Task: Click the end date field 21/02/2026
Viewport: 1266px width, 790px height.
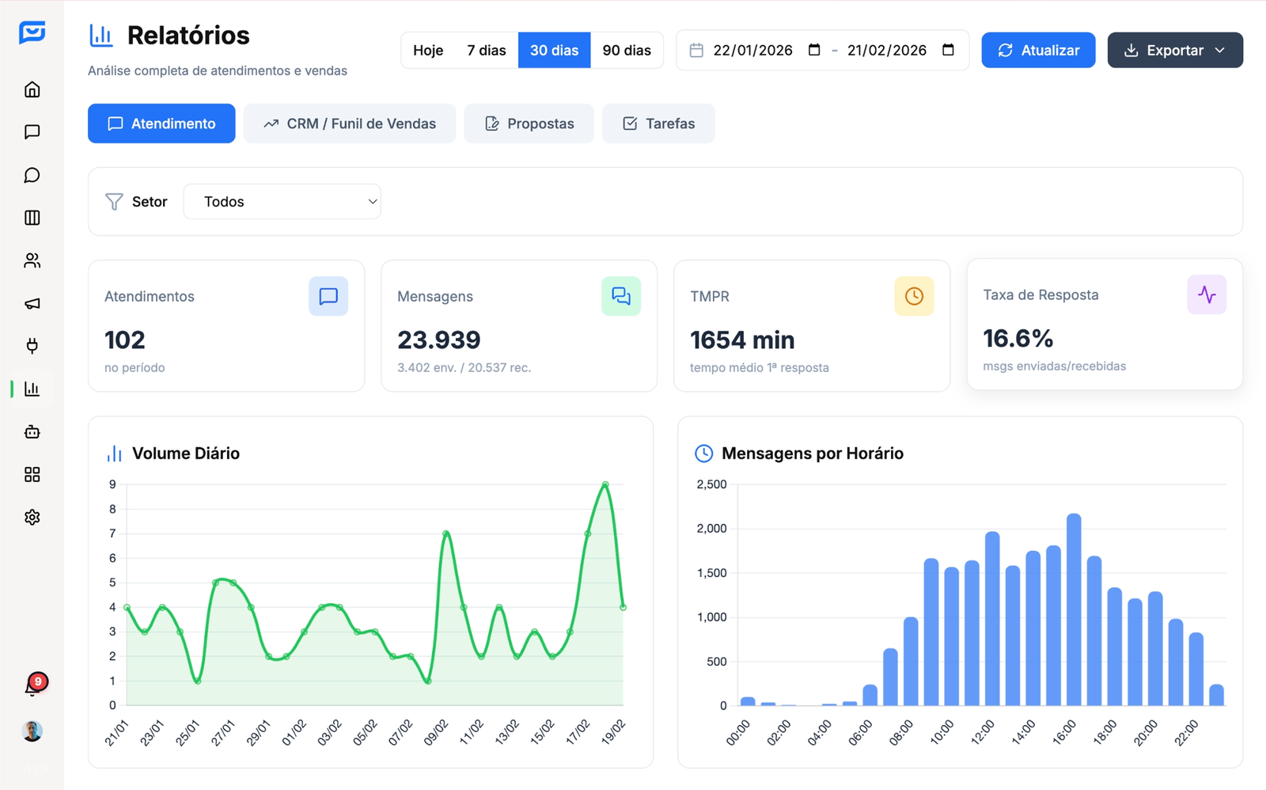Action: [886, 51]
